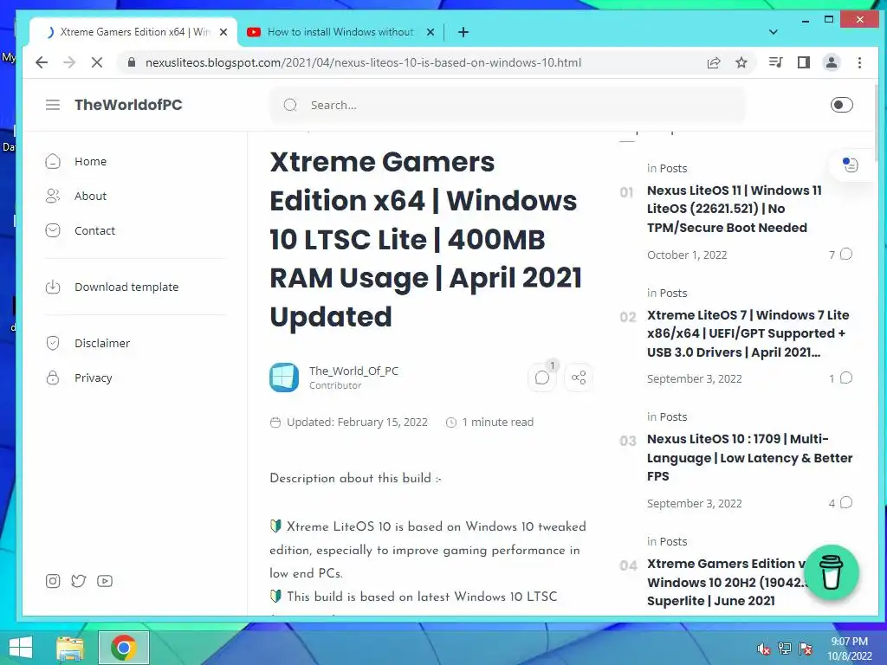Open the About page link
Screen dimensions: 887x665
tap(90, 196)
